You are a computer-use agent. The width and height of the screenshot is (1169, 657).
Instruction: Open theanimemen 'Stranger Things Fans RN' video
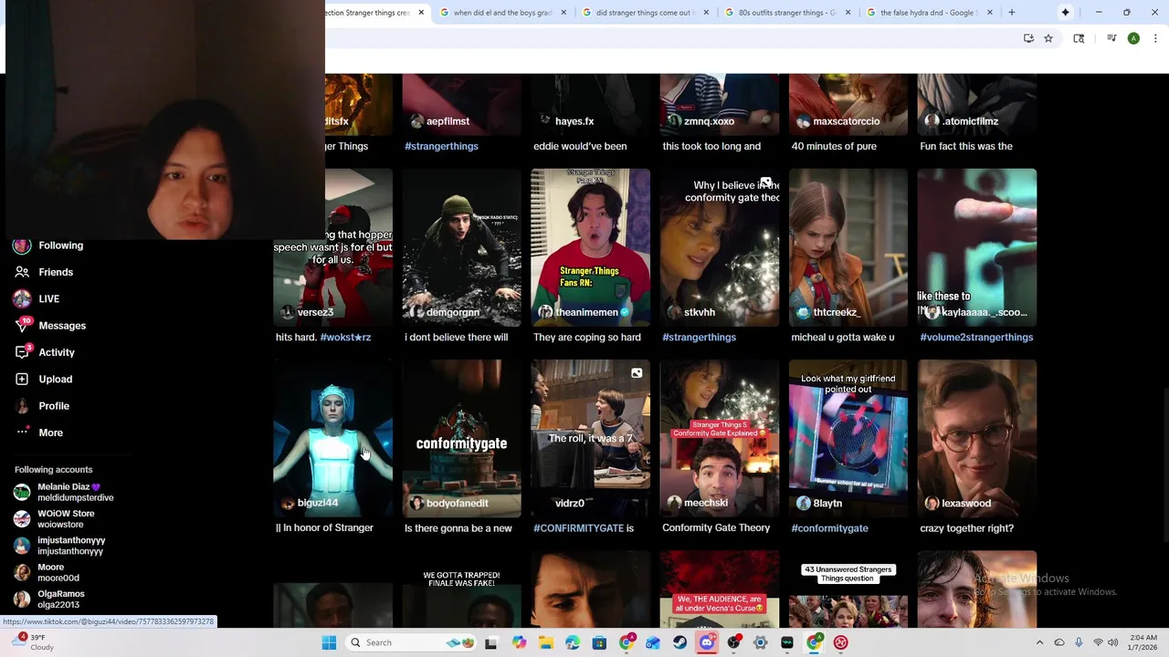click(591, 247)
